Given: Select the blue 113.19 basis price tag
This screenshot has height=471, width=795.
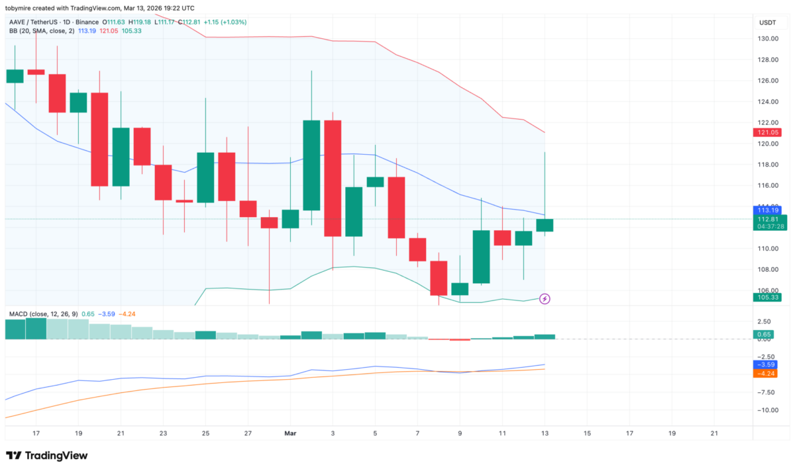Looking at the screenshot, I should click(765, 210).
